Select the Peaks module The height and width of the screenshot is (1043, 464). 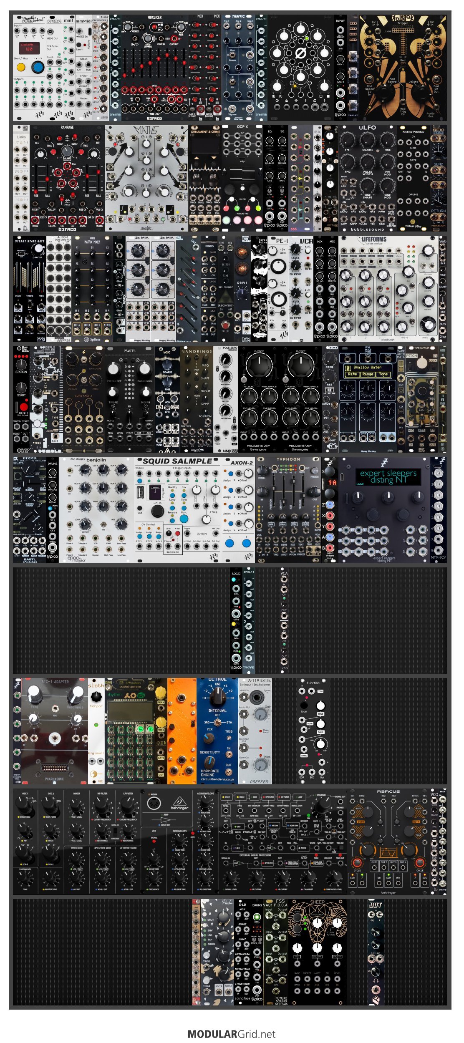click(x=217, y=952)
